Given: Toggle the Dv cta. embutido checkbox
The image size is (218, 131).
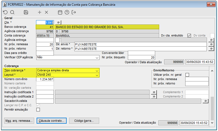Looking at the screenshot, I should pyautogui.click(x=189, y=35).
